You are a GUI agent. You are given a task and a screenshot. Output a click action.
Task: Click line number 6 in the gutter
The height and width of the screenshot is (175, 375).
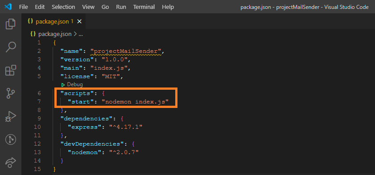(39, 93)
